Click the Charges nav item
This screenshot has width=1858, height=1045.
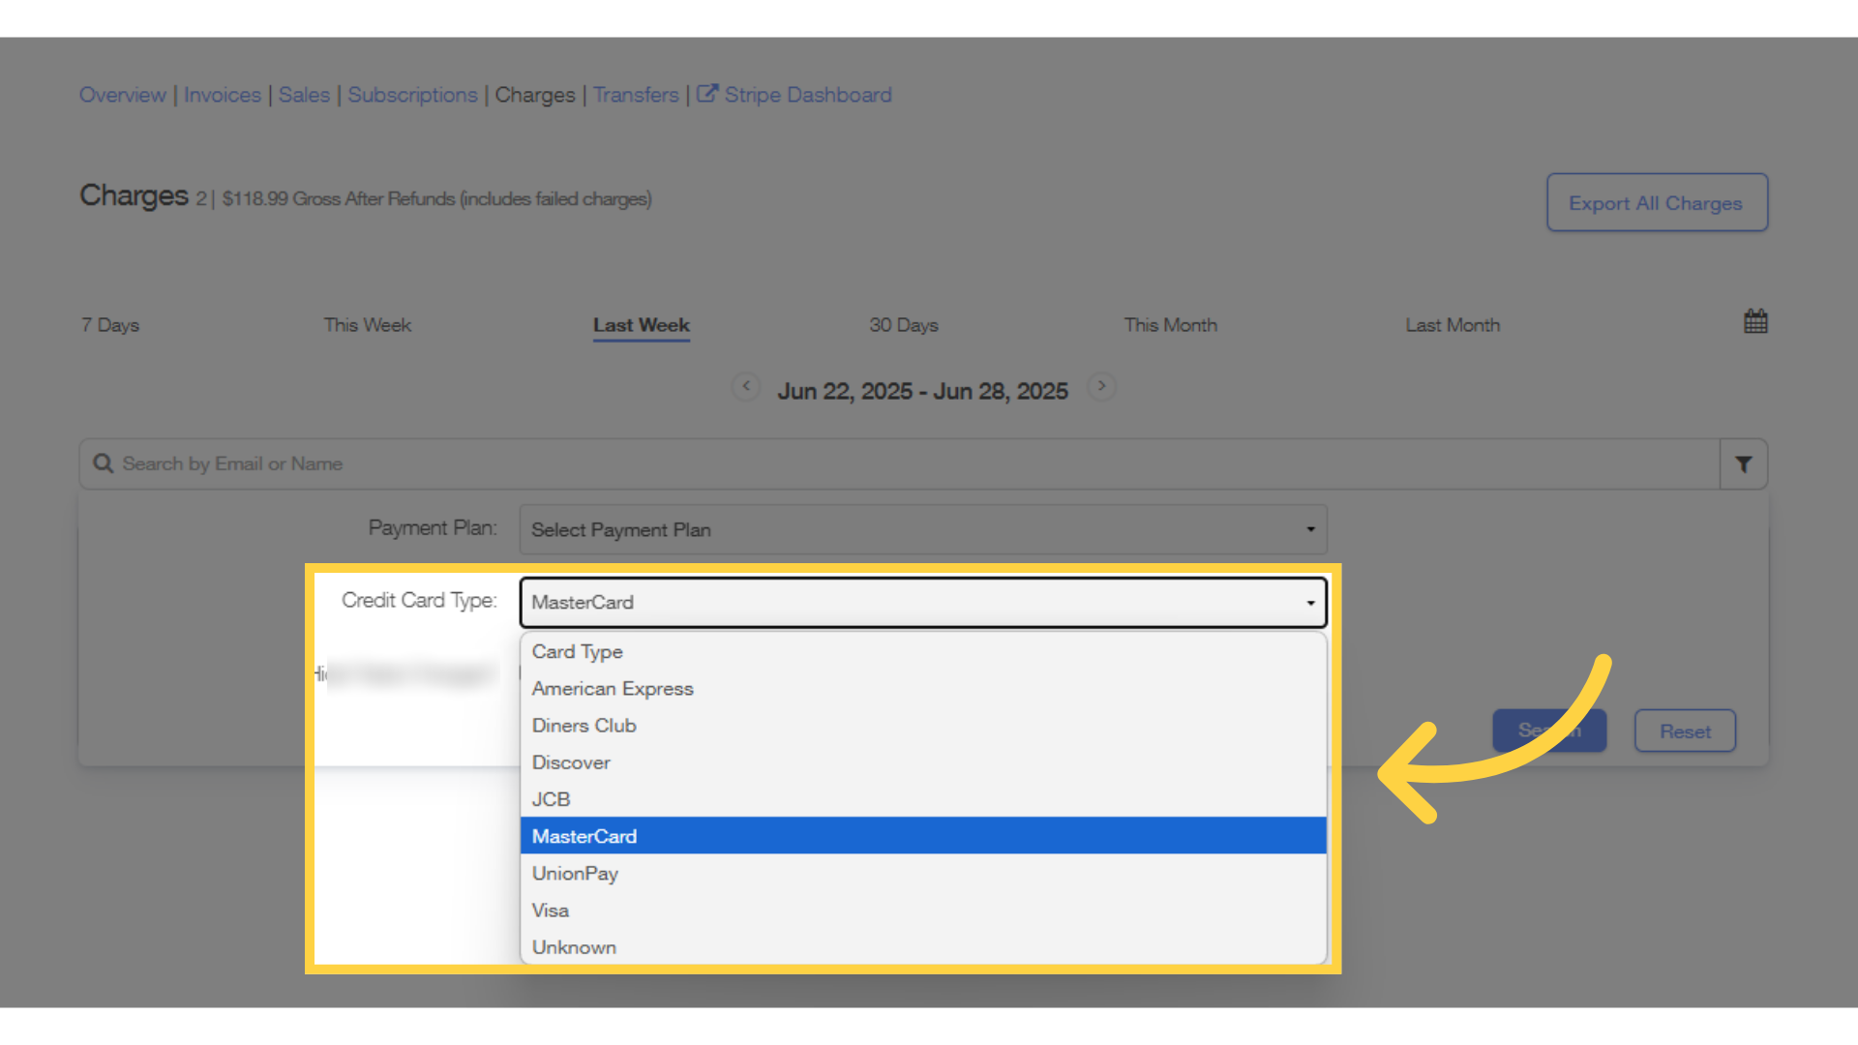click(x=535, y=95)
